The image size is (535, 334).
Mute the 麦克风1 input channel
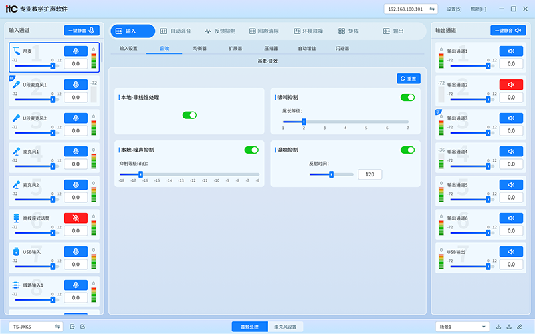click(76, 152)
